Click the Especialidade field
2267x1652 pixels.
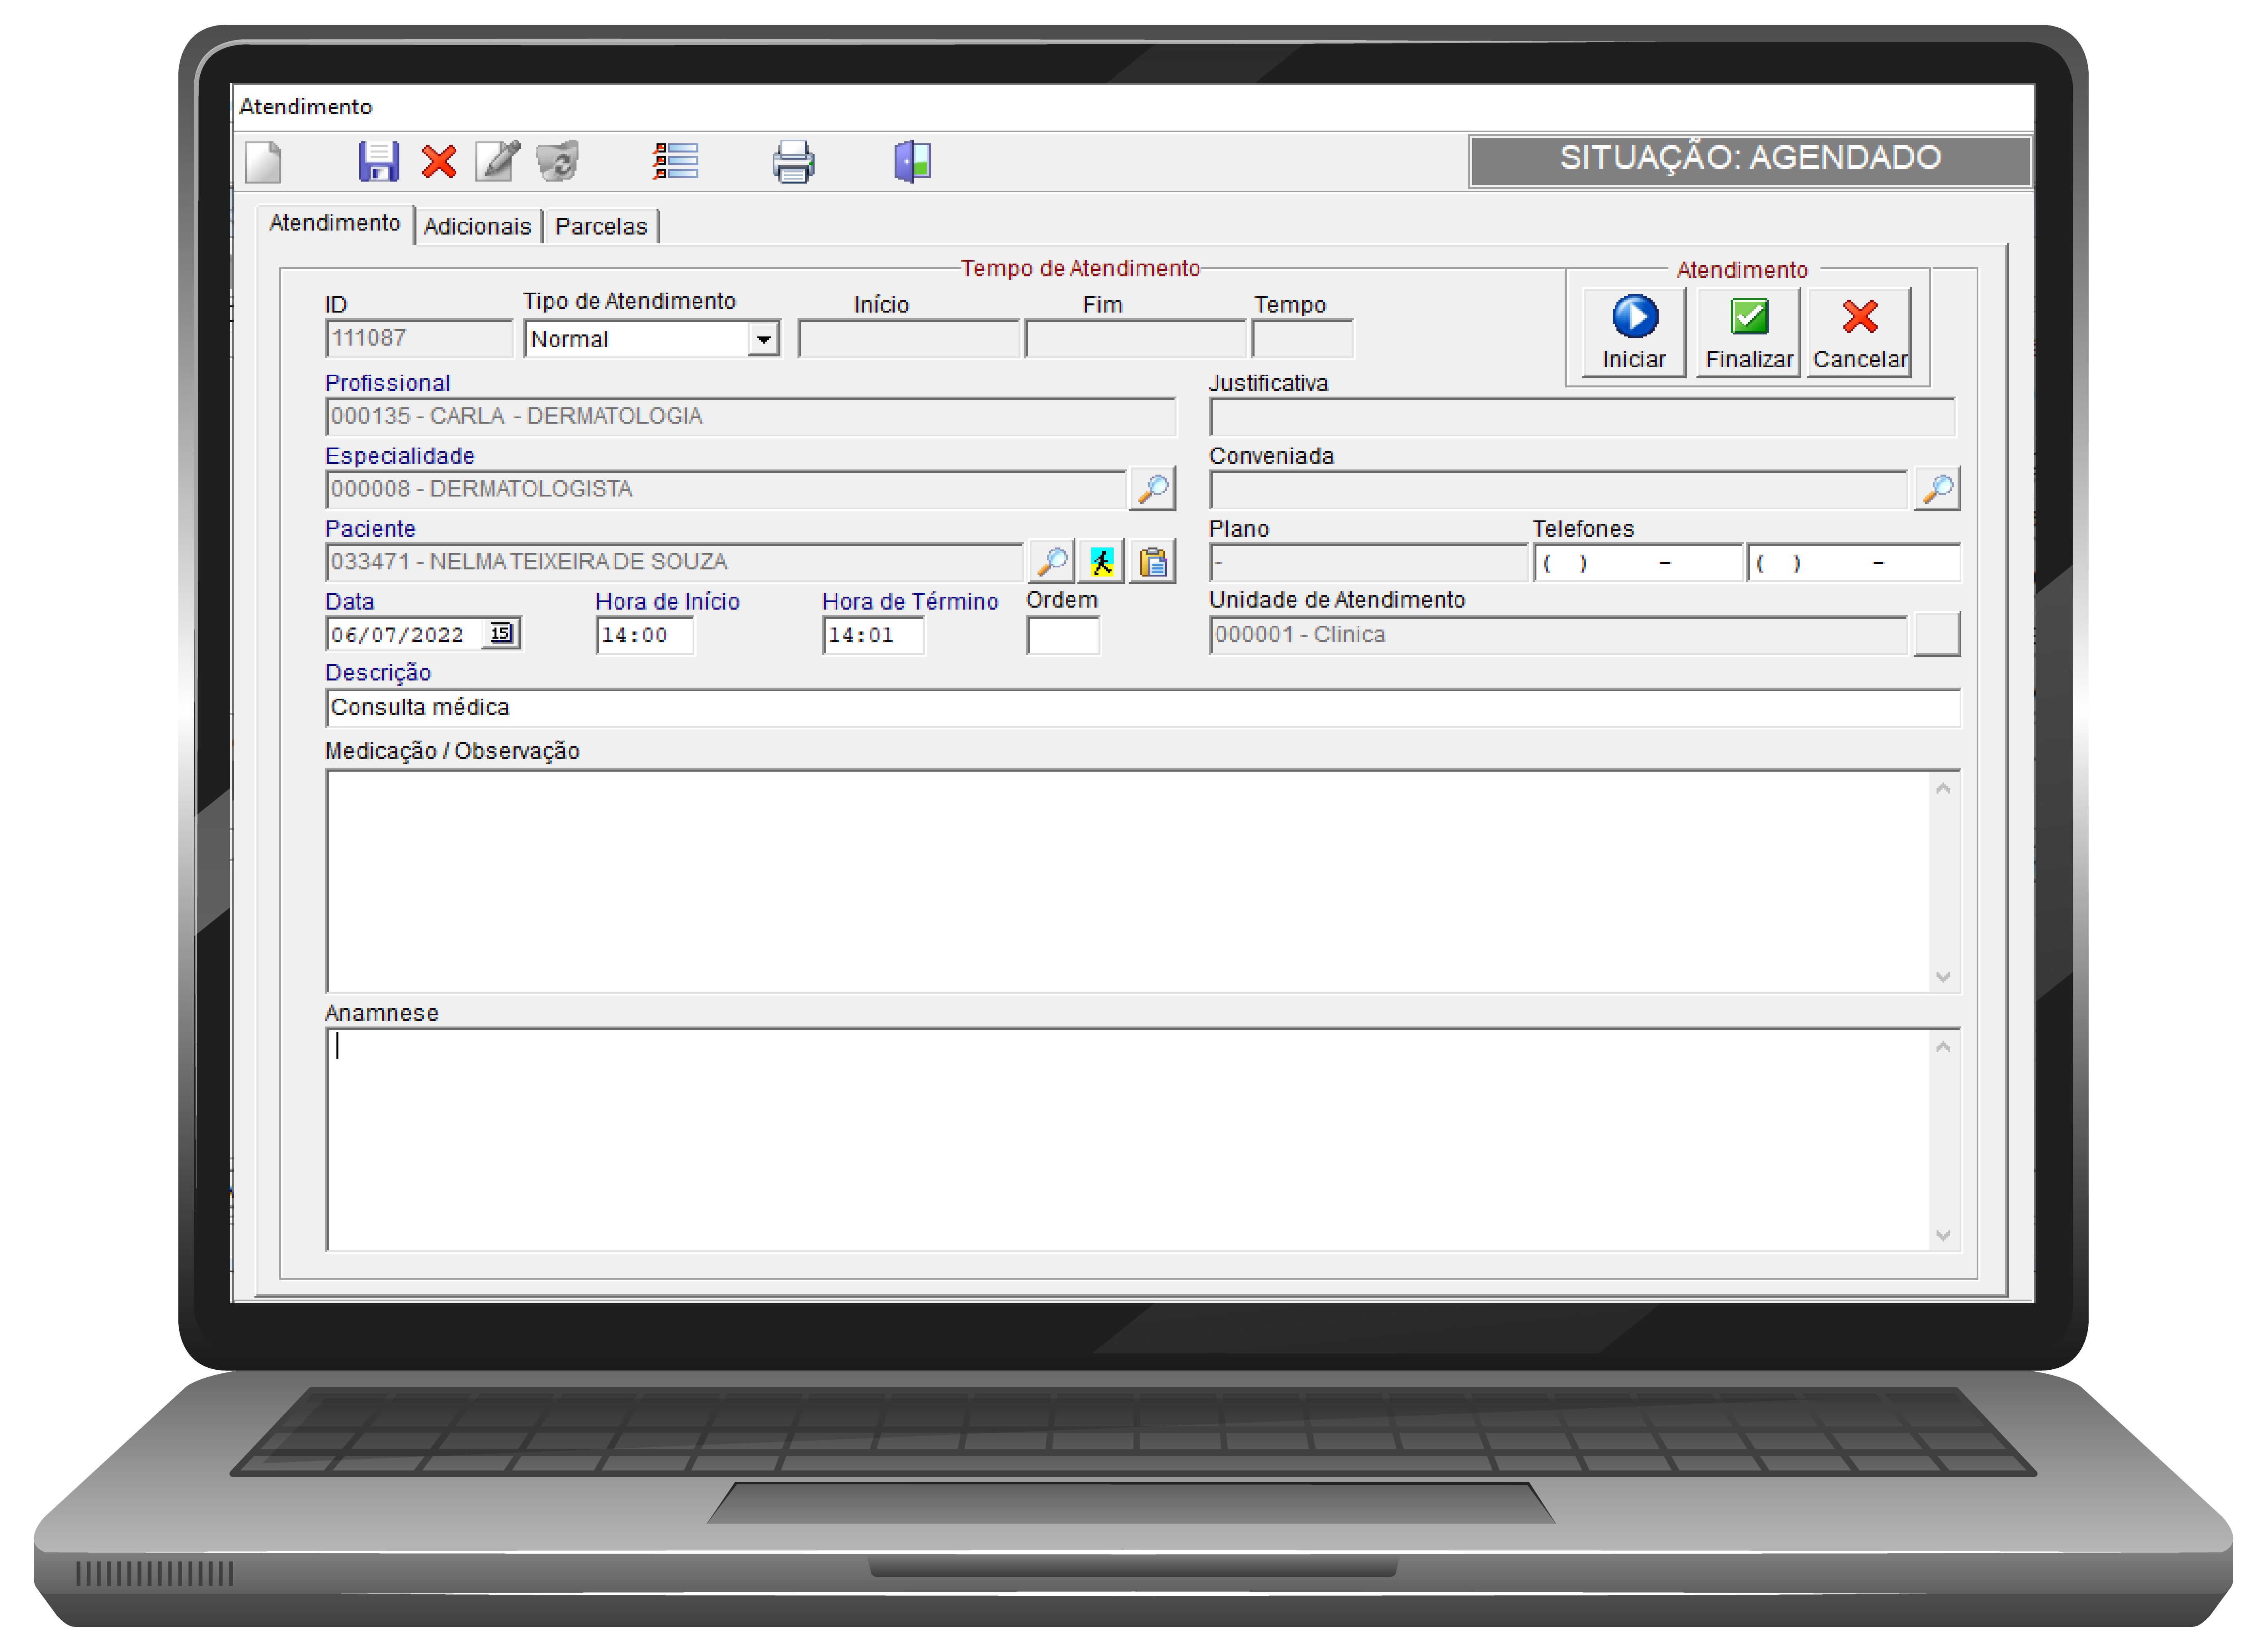(726, 490)
